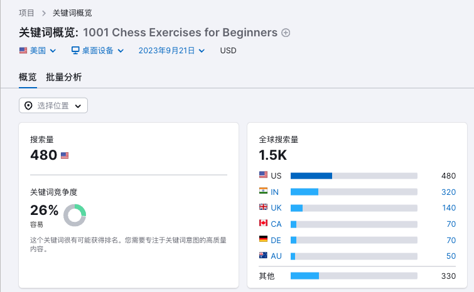Click the location pin icon

click(x=28, y=106)
